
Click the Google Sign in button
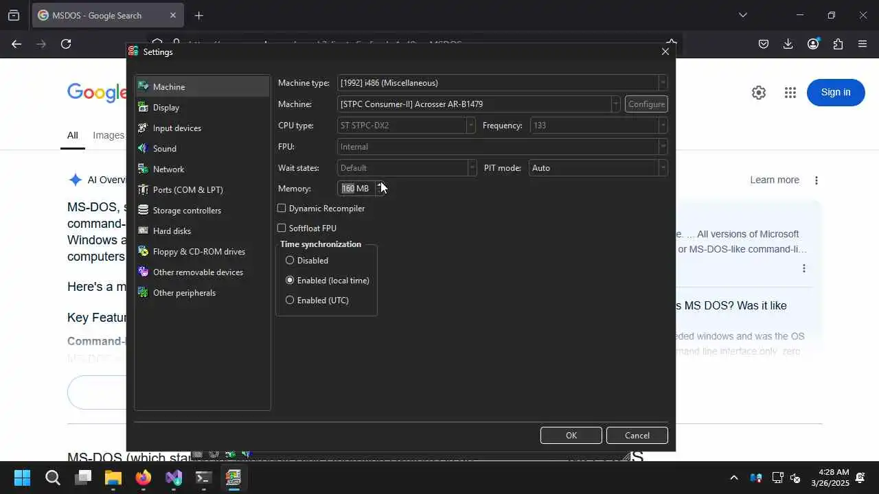[836, 93]
